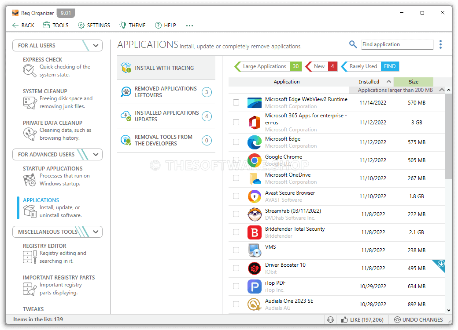
Task: Sort by the Size column header
Action: coord(414,82)
